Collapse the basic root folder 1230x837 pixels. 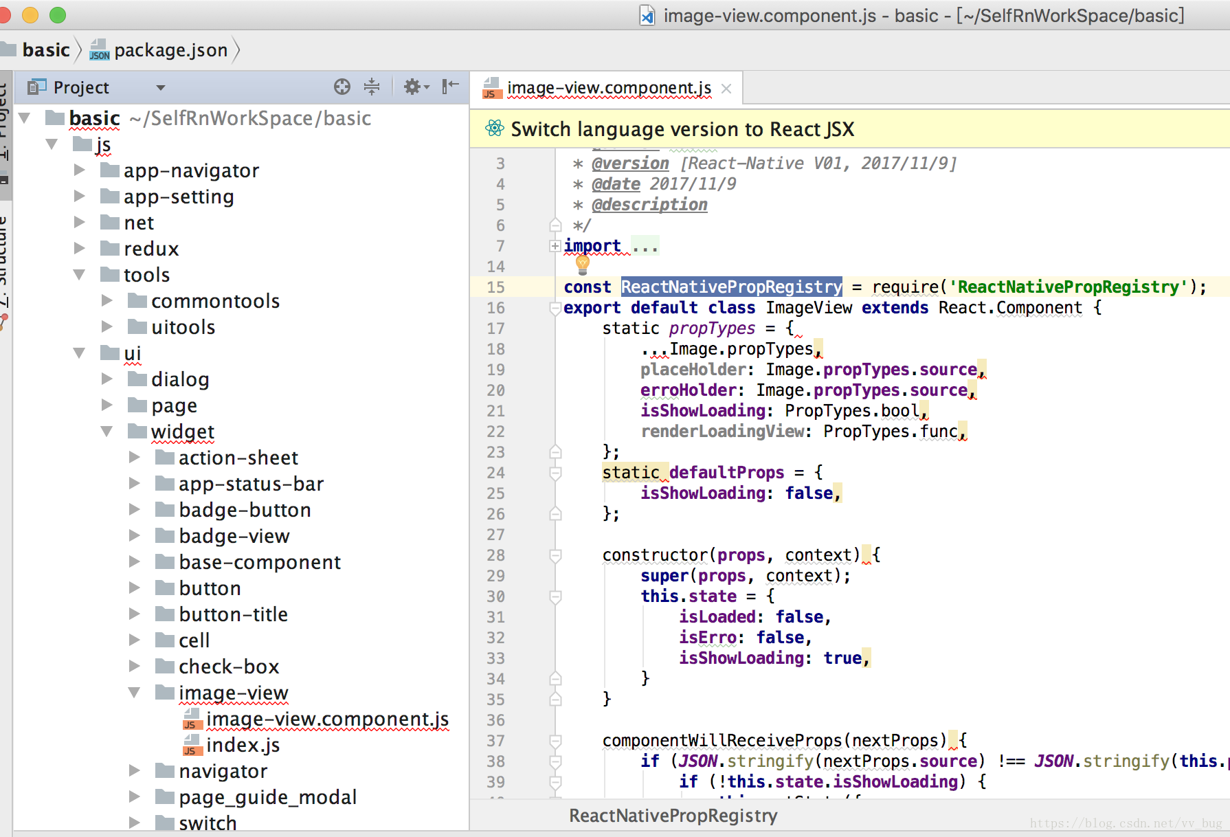(x=25, y=118)
